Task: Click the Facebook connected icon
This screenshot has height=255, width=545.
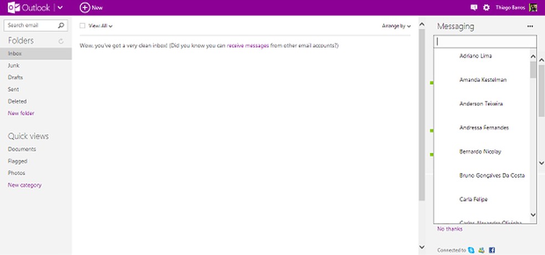Action: [x=492, y=250]
